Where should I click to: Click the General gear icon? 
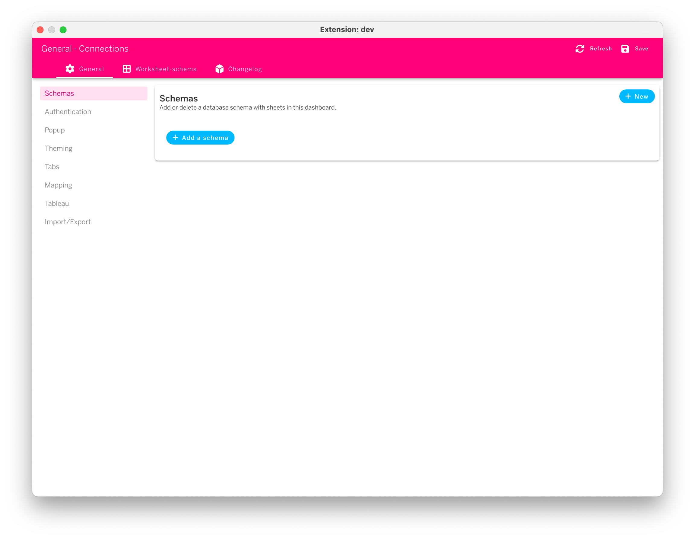70,69
